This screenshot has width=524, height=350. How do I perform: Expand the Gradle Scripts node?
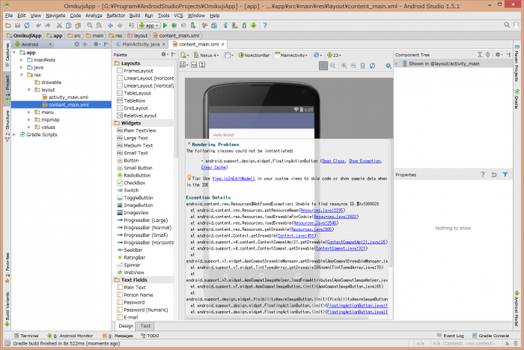click(14, 134)
